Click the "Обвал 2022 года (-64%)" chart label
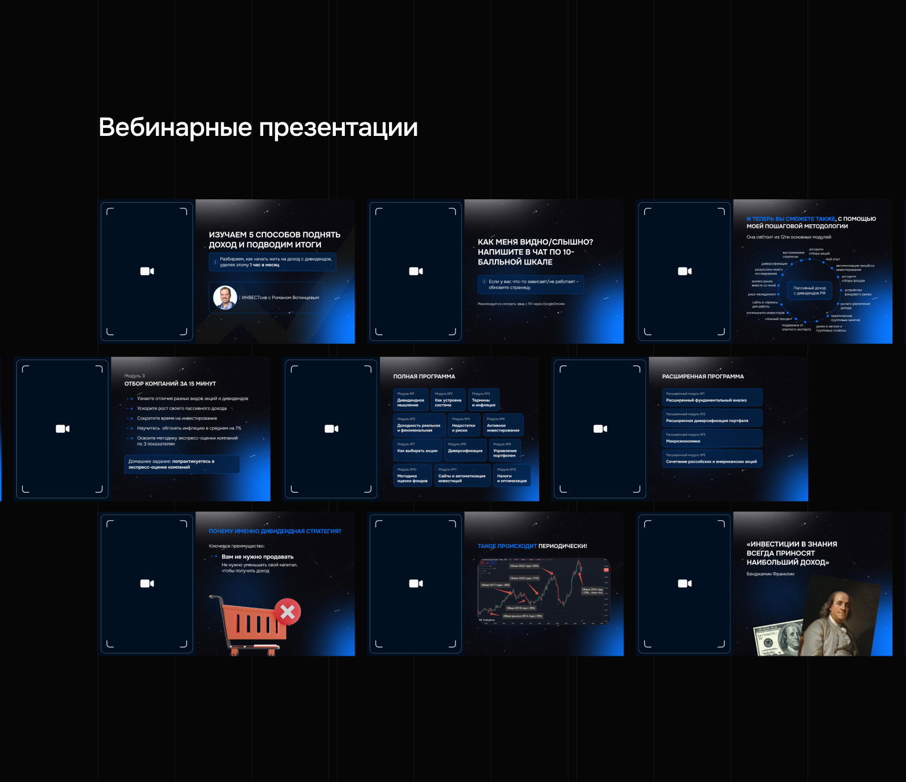This screenshot has width=906, height=782. [x=524, y=566]
